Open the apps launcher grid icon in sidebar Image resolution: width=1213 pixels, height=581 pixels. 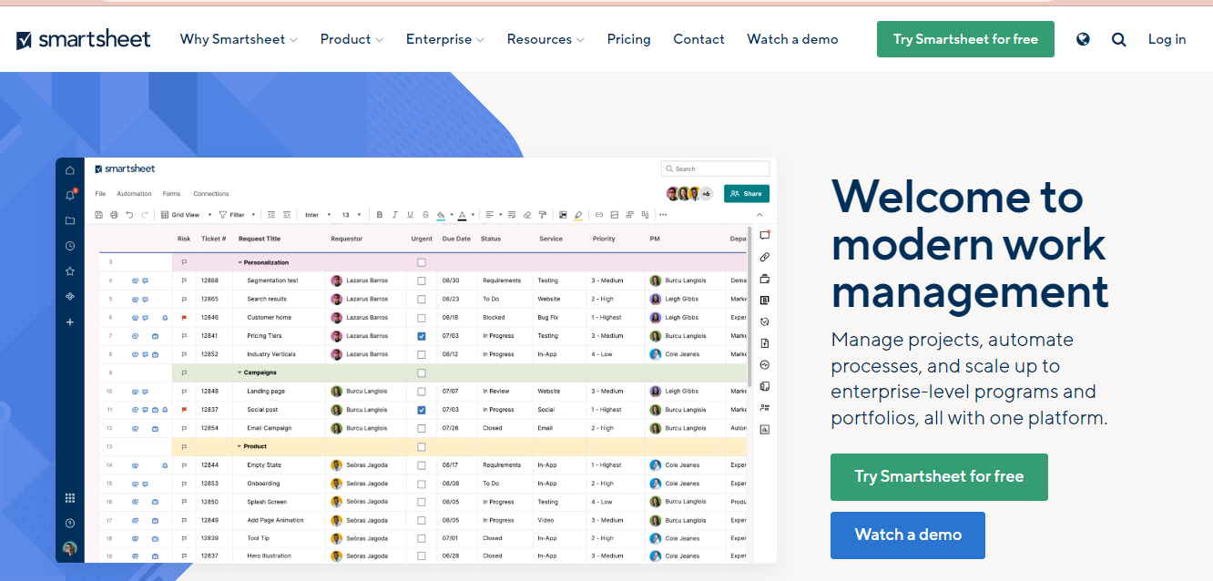tap(70, 498)
